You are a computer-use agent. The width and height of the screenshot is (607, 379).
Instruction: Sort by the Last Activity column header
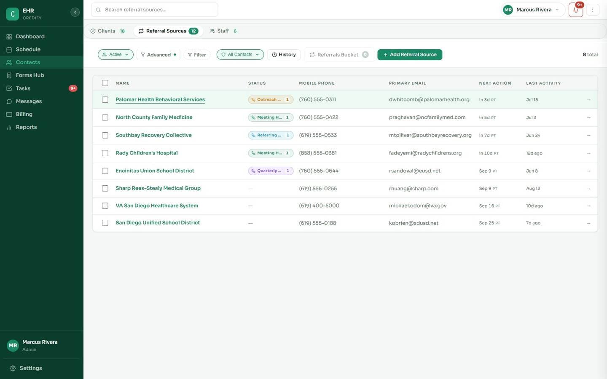[x=543, y=83]
